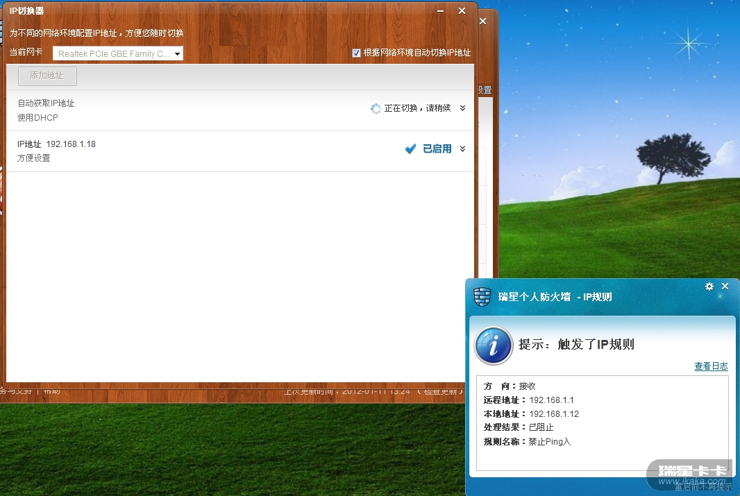The width and height of the screenshot is (740, 496).
Task: Click the blue checkmark beside 已启用
Action: [x=410, y=149]
